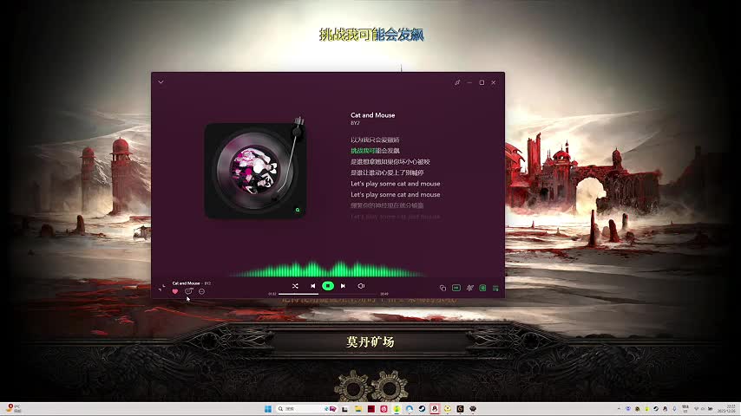Switch to the QQ penguin taskbar app
Viewport: 741px width, 416px height.
pos(435,409)
